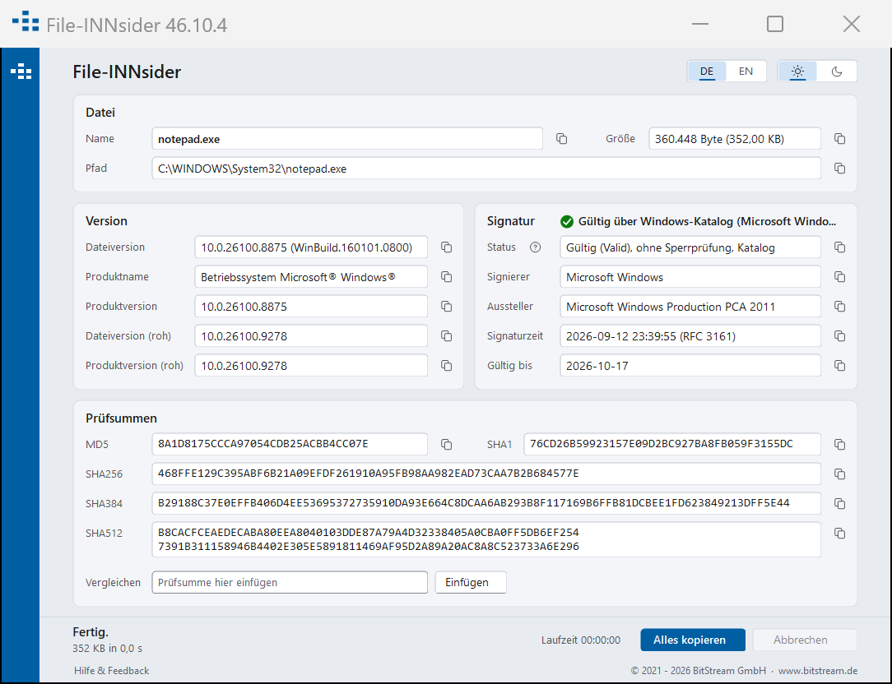This screenshot has height=684, width=892.
Task: Copy the Aussteller value
Action: [839, 307]
